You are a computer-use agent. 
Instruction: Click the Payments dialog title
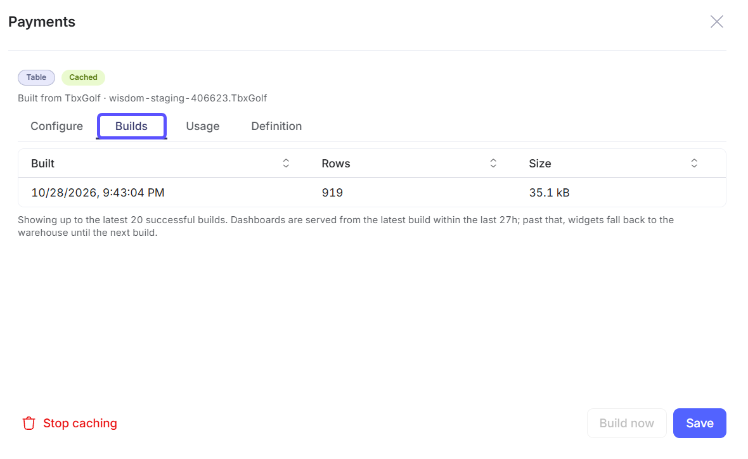pos(41,22)
